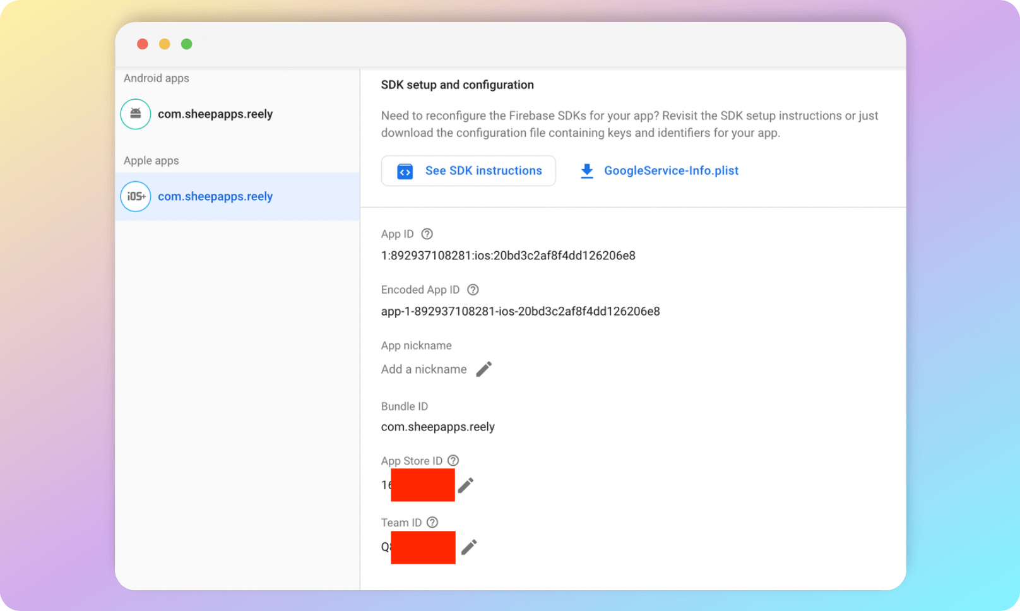Click the download arrow icon beside GoogleService-Info.plist
1020x611 pixels.
click(x=587, y=171)
